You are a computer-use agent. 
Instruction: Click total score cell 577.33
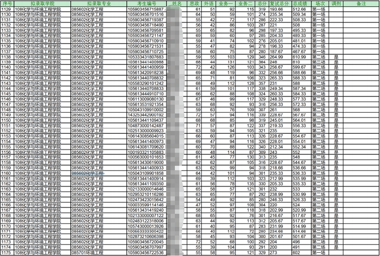click(x=301, y=99)
